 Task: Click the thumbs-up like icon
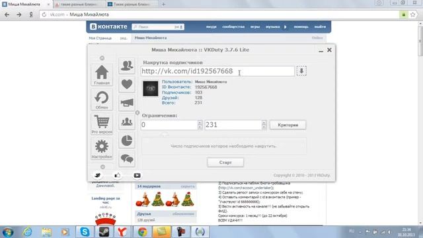coord(118,175)
